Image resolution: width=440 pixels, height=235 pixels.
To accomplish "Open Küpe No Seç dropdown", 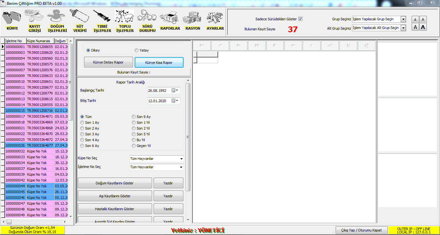I will tap(182, 159).
